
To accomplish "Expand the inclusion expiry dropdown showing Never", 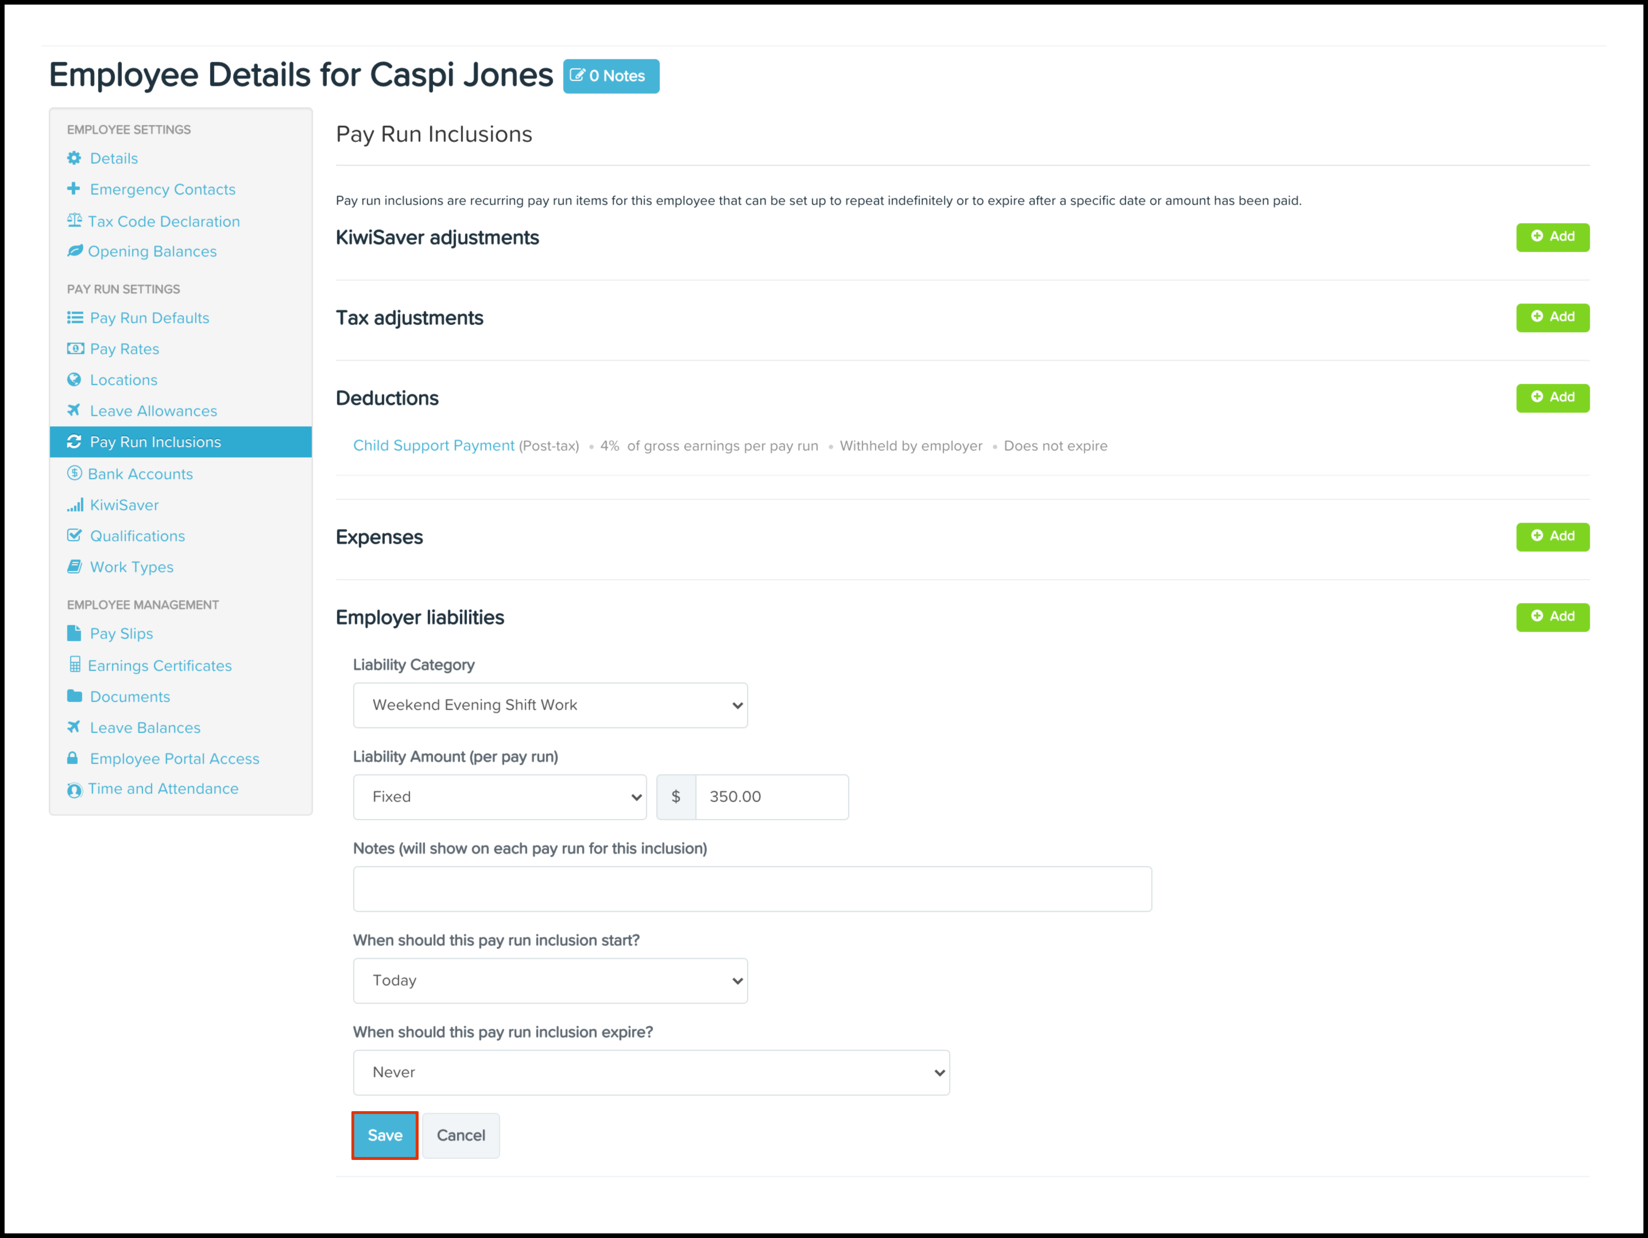I will pyautogui.click(x=651, y=1073).
